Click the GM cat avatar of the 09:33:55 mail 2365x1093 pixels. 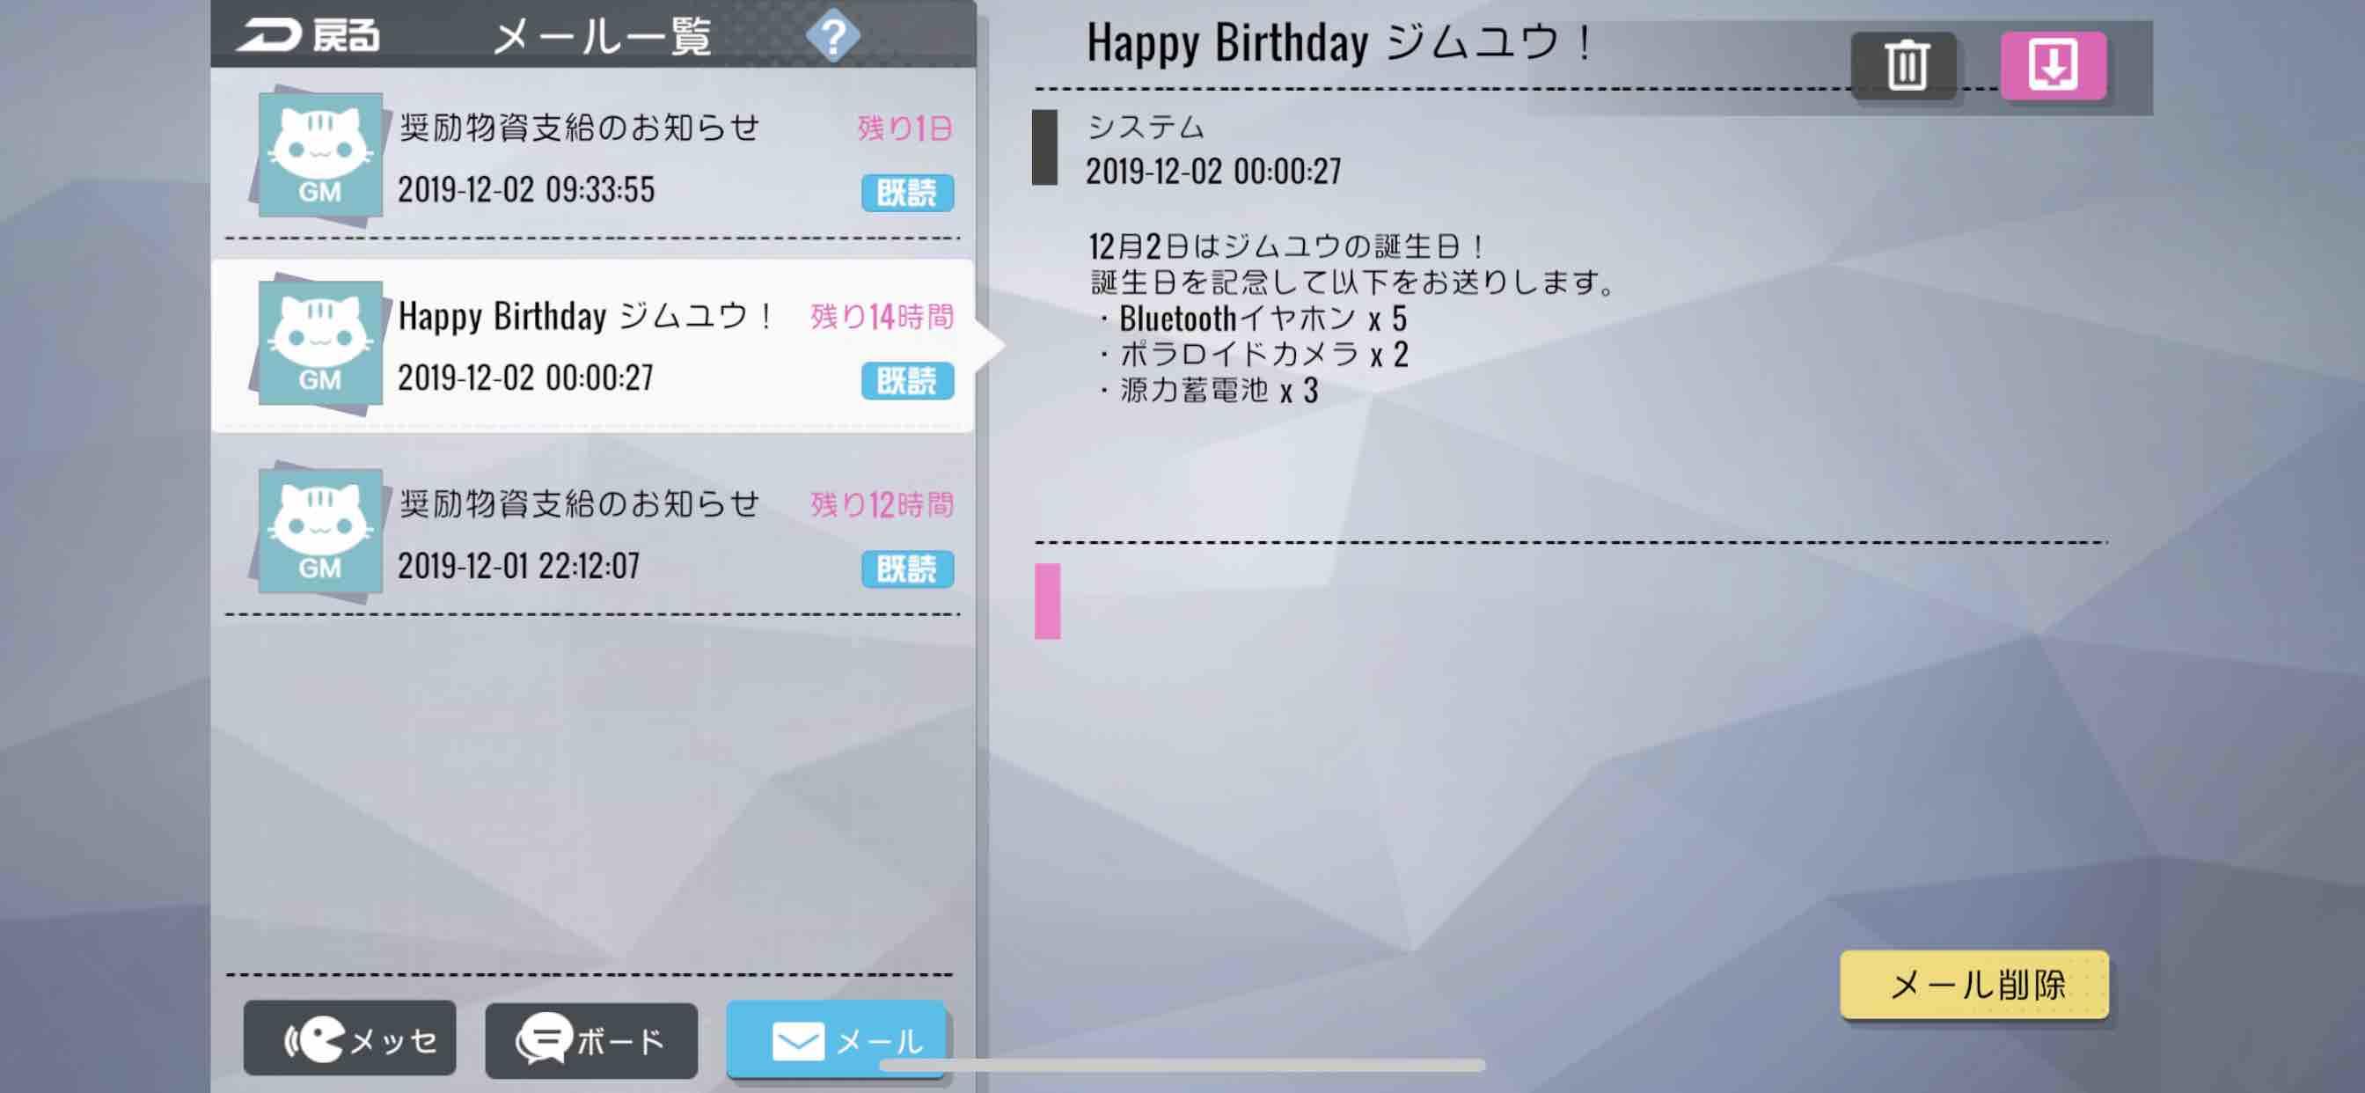click(319, 155)
